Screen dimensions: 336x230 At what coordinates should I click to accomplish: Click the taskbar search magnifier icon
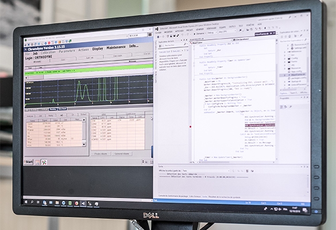[32, 202]
